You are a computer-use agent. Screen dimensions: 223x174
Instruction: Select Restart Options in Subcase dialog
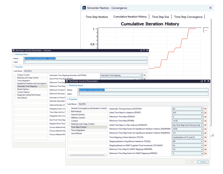(x=23, y=89)
